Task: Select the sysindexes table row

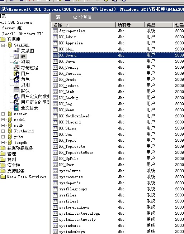Action: (118, 225)
